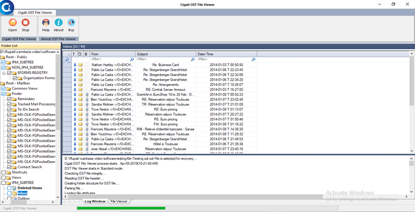The height and width of the screenshot is (212, 415).
Task: Click folder list horizontal scroll right arrow
Action: click(53, 202)
